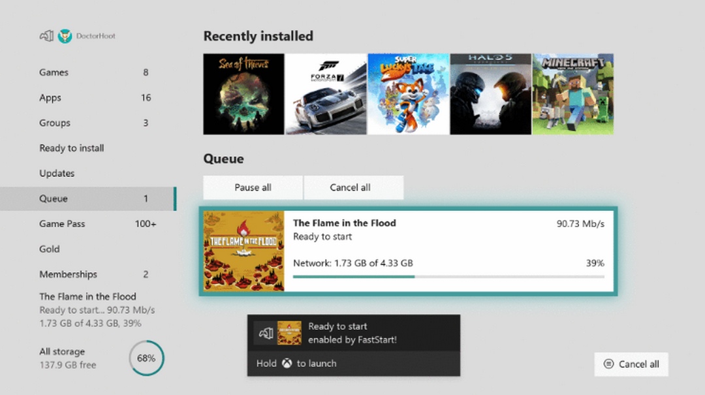Open Super Lucky's Tale game tile

(408, 94)
